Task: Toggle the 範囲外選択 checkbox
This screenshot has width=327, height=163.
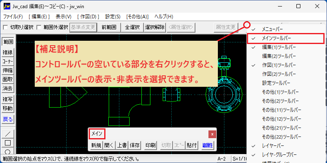Action: coord(39,27)
